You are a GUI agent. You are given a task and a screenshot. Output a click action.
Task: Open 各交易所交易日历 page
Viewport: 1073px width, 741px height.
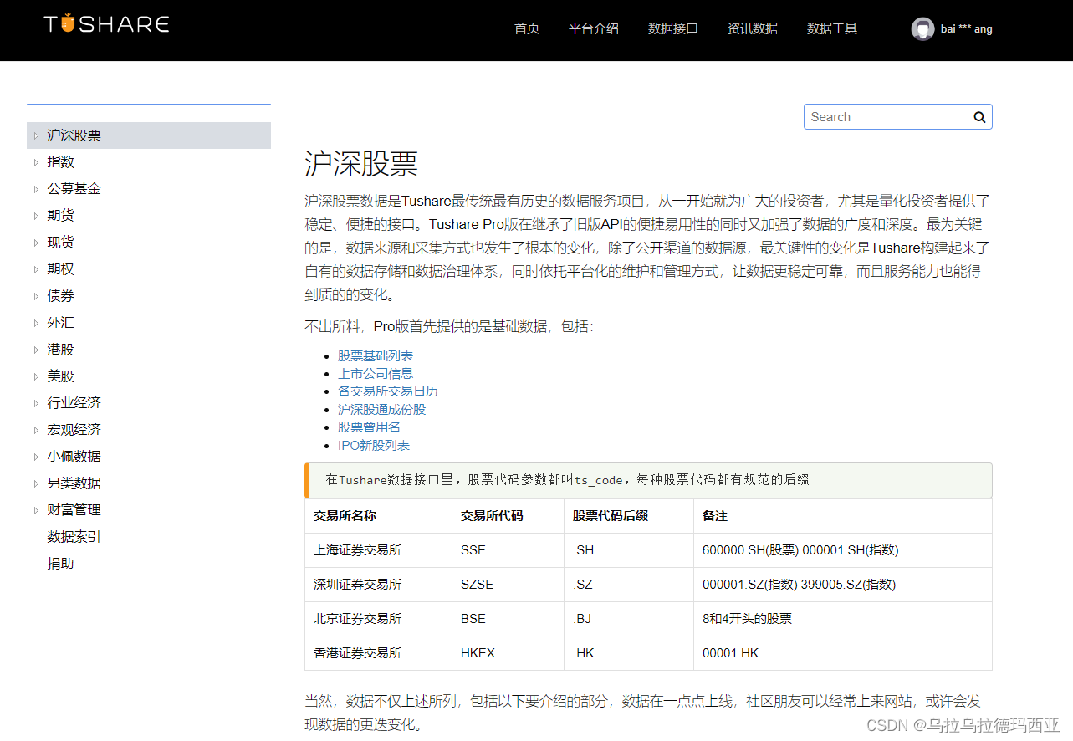point(388,391)
